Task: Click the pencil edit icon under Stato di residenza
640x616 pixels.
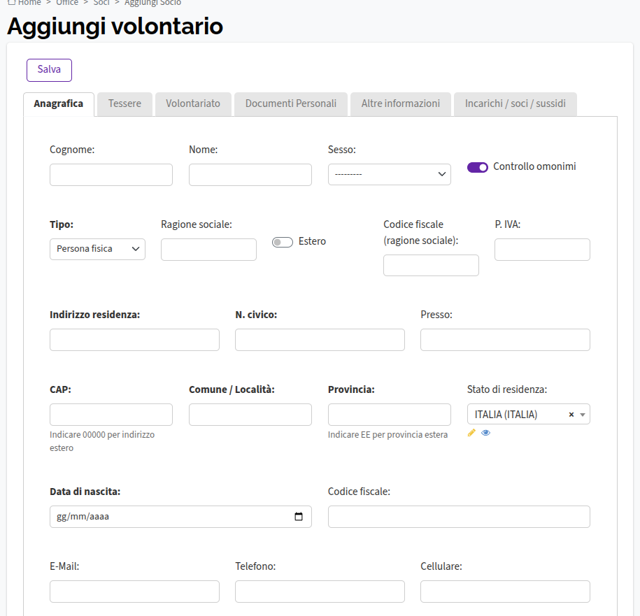Action: click(x=471, y=433)
